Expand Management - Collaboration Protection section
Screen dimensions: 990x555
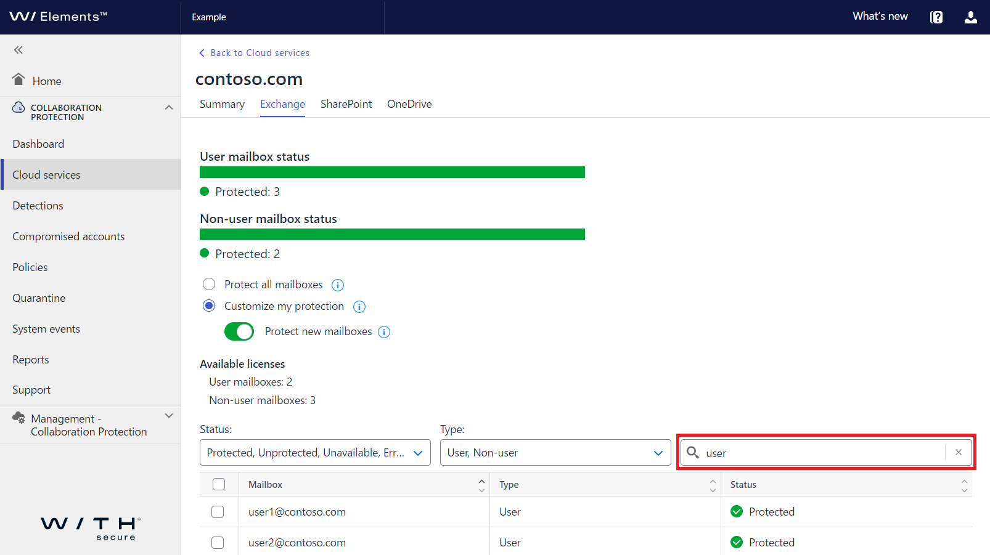[169, 416]
